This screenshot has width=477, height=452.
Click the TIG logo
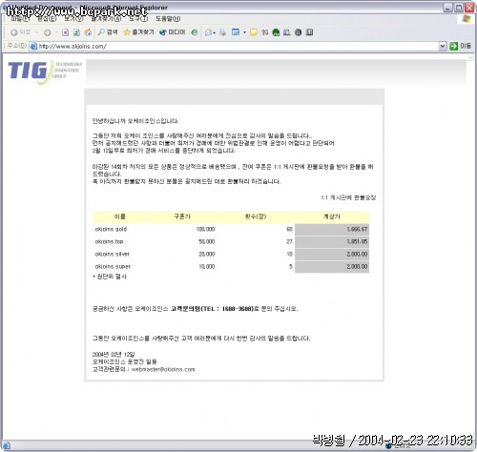[x=45, y=72]
